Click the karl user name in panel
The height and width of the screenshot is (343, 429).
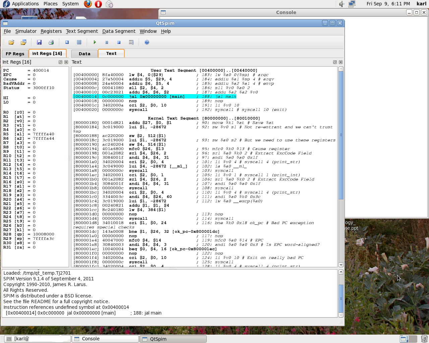tap(421, 4)
